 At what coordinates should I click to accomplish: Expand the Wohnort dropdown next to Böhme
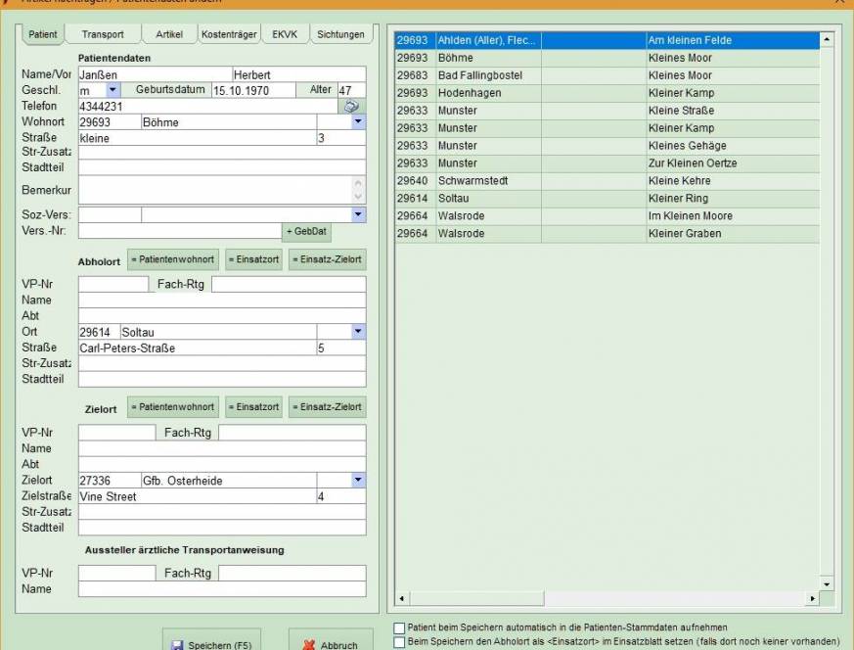[358, 122]
